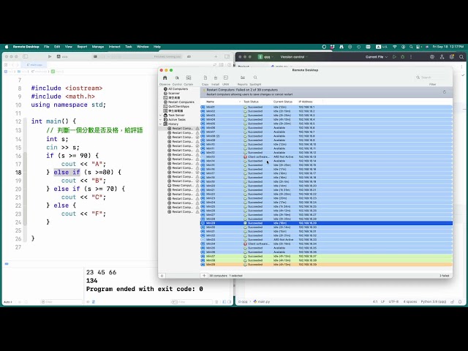
Task: Click the search magnifier in PyCharm title bar
Action: 461,57
